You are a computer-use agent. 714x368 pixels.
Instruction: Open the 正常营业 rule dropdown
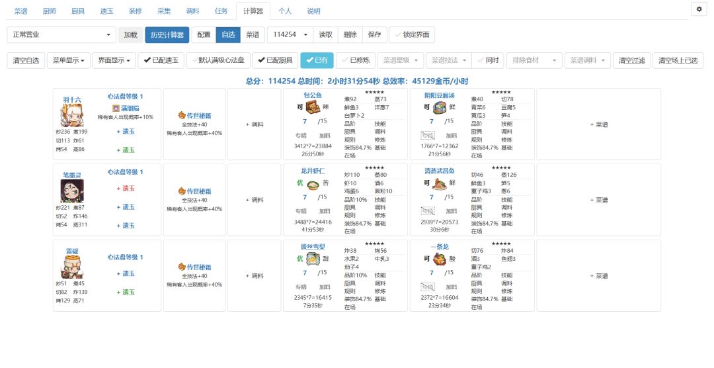click(61, 34)
